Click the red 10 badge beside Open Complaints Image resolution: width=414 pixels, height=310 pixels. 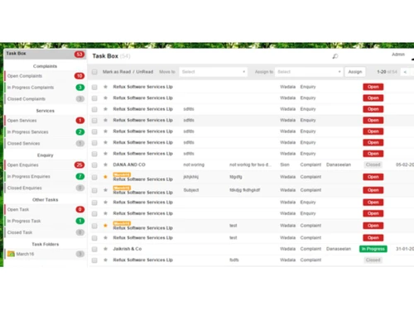[x=79, y=76]
